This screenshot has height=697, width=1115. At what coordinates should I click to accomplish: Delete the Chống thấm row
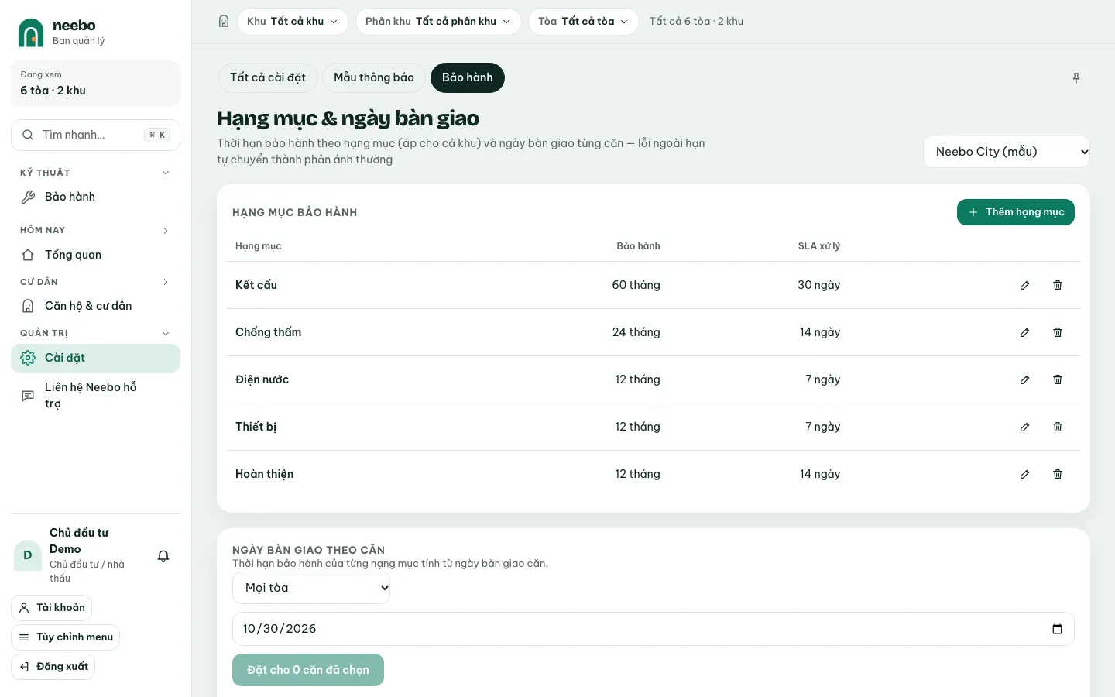coord(1058,332)
